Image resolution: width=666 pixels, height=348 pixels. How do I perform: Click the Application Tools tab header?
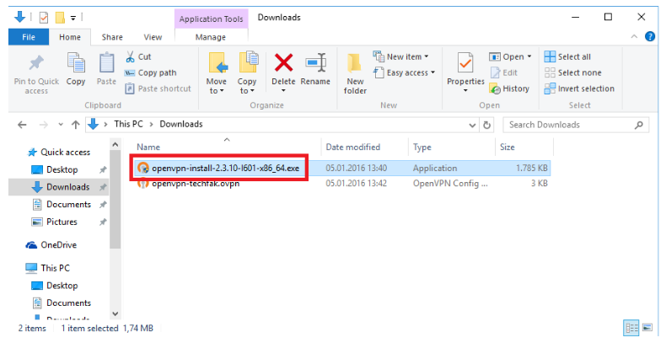(211, 19)
